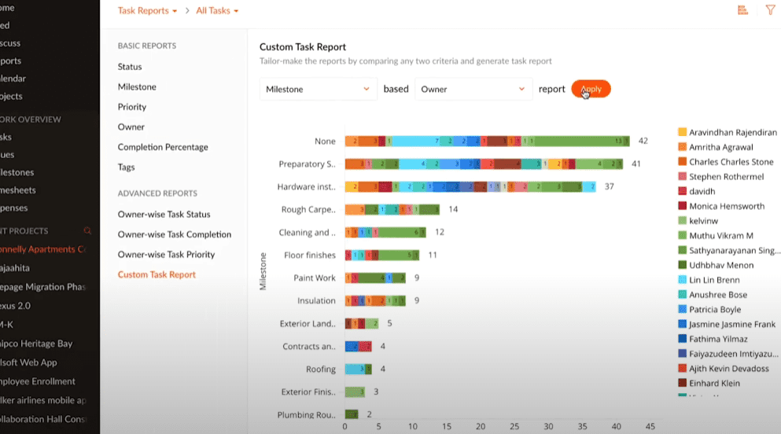Open the filter funnel icon
The image size is (781, 434).
tap(770, 10)
